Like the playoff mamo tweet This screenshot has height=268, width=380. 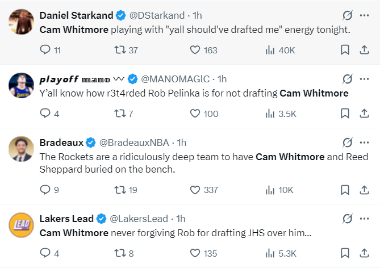point(195,114)
